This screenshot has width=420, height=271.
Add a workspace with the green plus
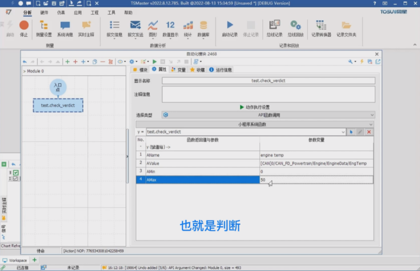(34, 260)
